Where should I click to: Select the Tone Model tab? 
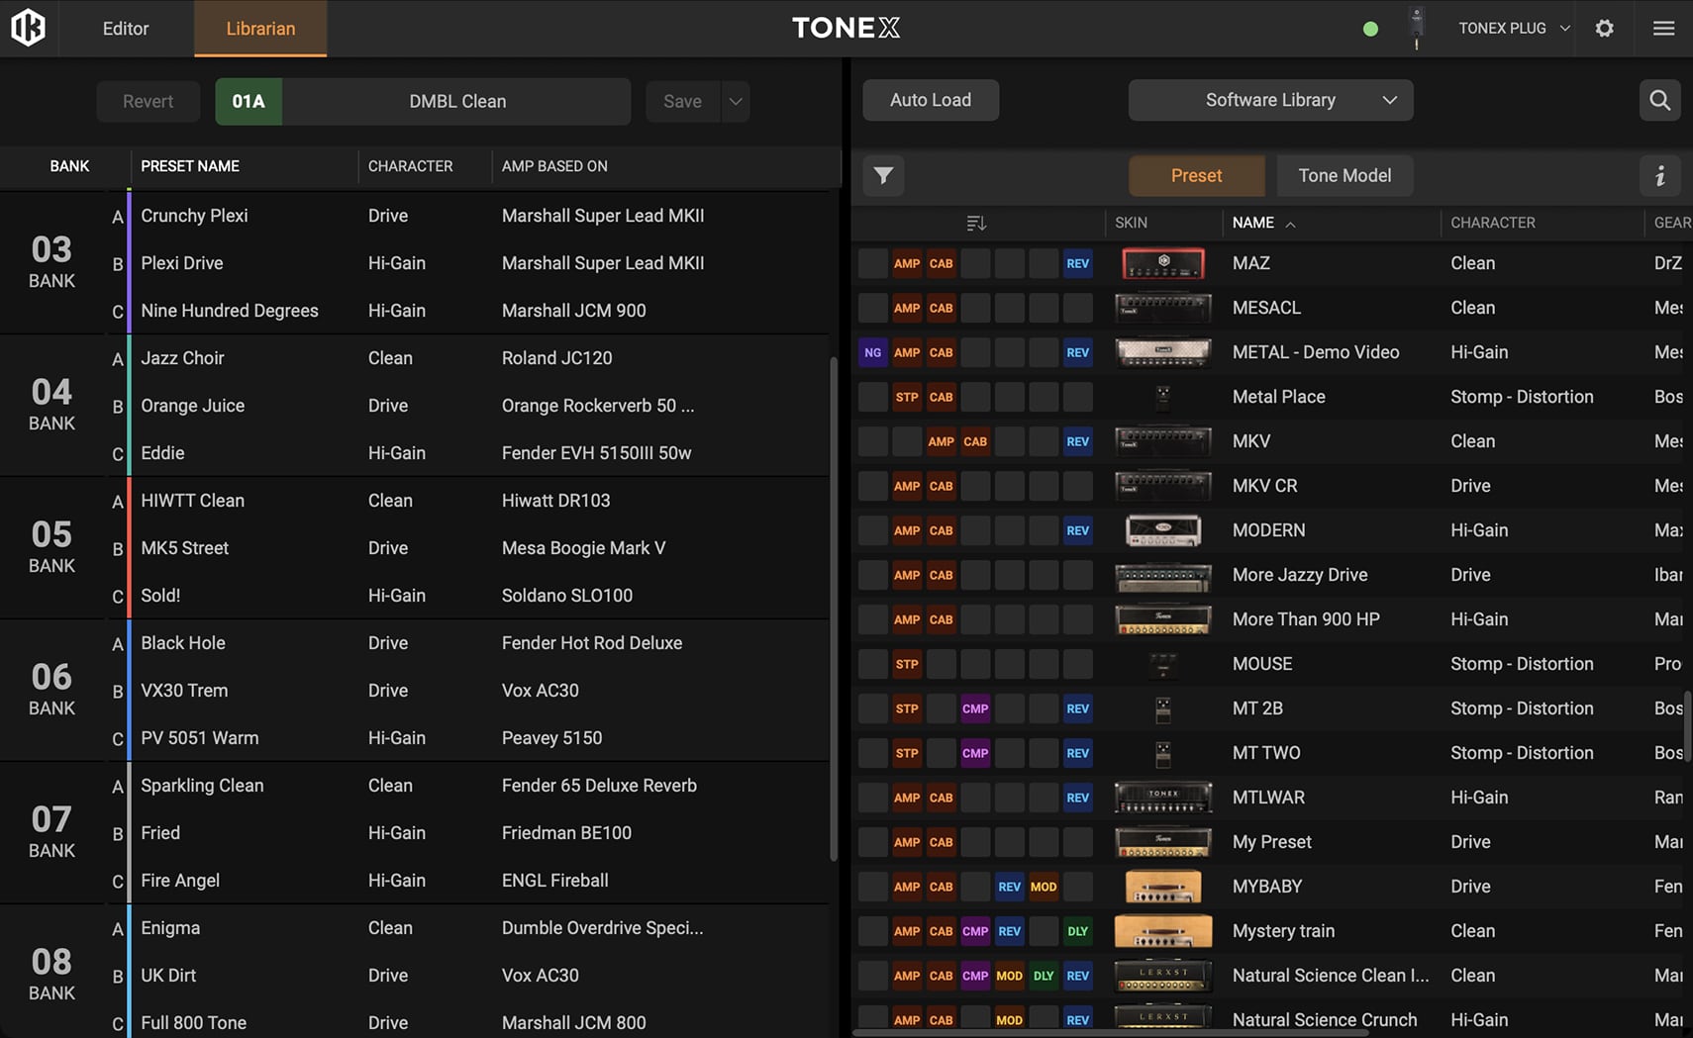(1344, 176)
